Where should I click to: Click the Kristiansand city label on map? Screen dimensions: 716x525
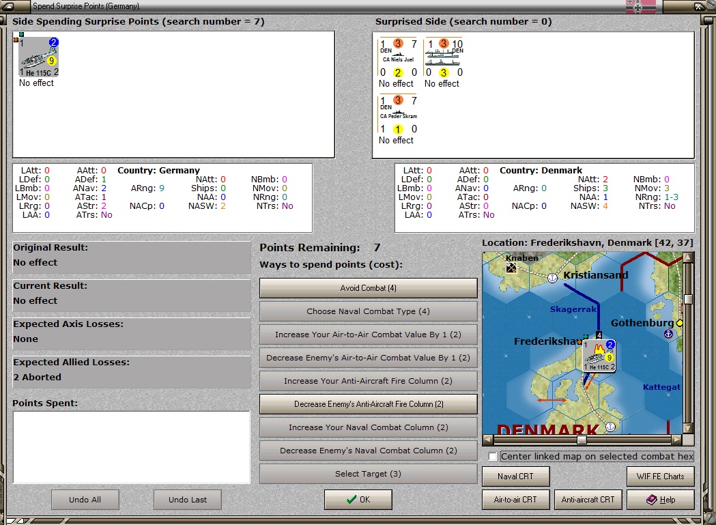coord(595,275)
